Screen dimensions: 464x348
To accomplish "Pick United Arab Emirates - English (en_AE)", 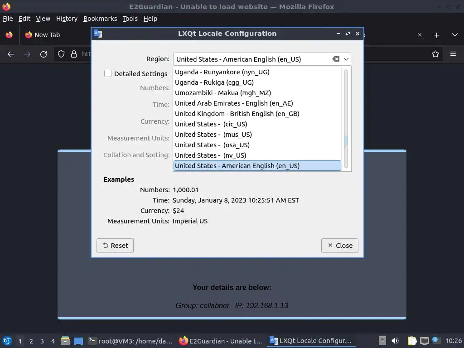I will click(257, 103).
